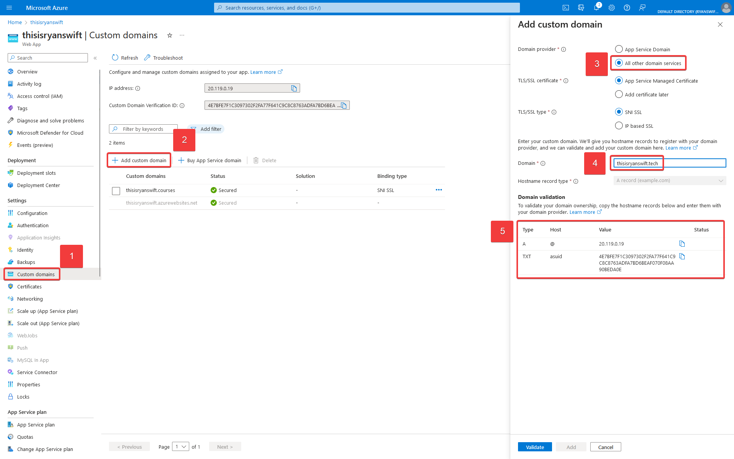Select SNI SSL type
This screenshot has height=459, width=734.
(x=619, y=112)
